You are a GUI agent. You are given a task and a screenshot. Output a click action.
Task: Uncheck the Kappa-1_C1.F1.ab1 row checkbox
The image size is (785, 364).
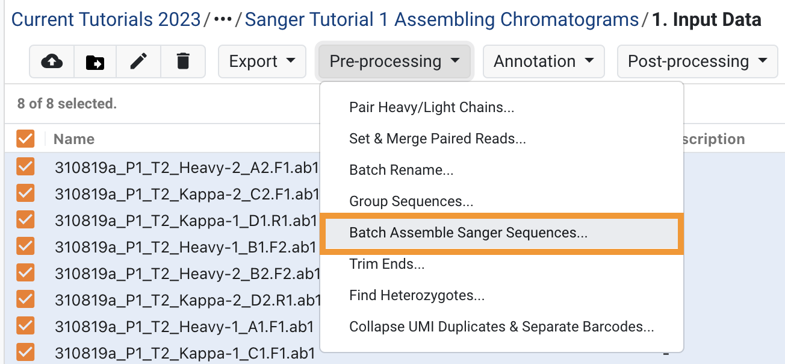tap(25, 353)
